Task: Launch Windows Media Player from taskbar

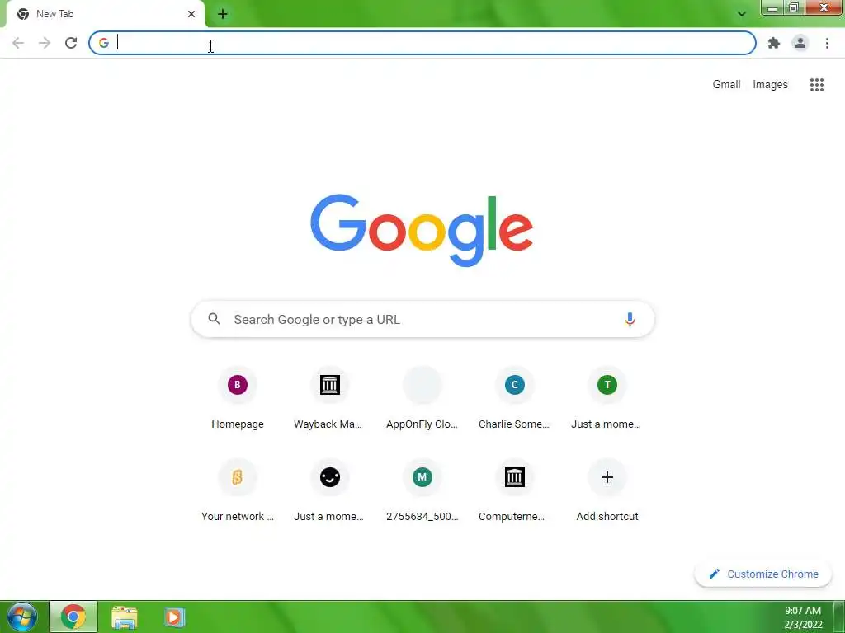Action: (173, 617)
